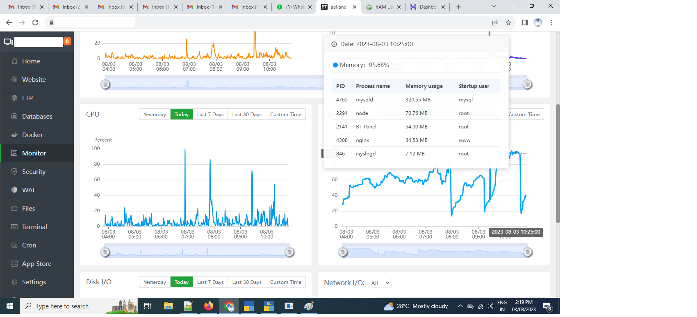
Task: Select Last 7 Days for CPU chart
Action: (210, 115)
